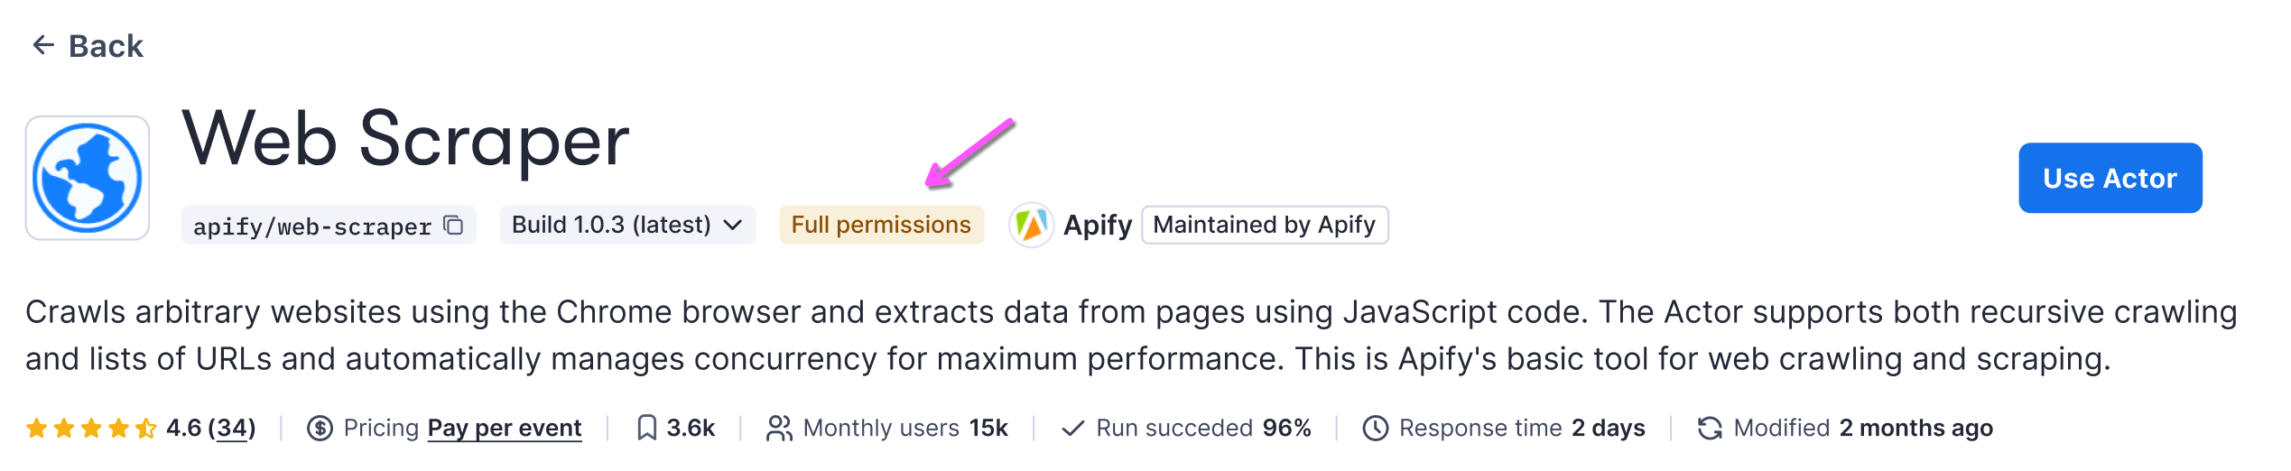Expand the build chevron arrow
Screen dimensions: 2291x471
click(x=734, y=225)
